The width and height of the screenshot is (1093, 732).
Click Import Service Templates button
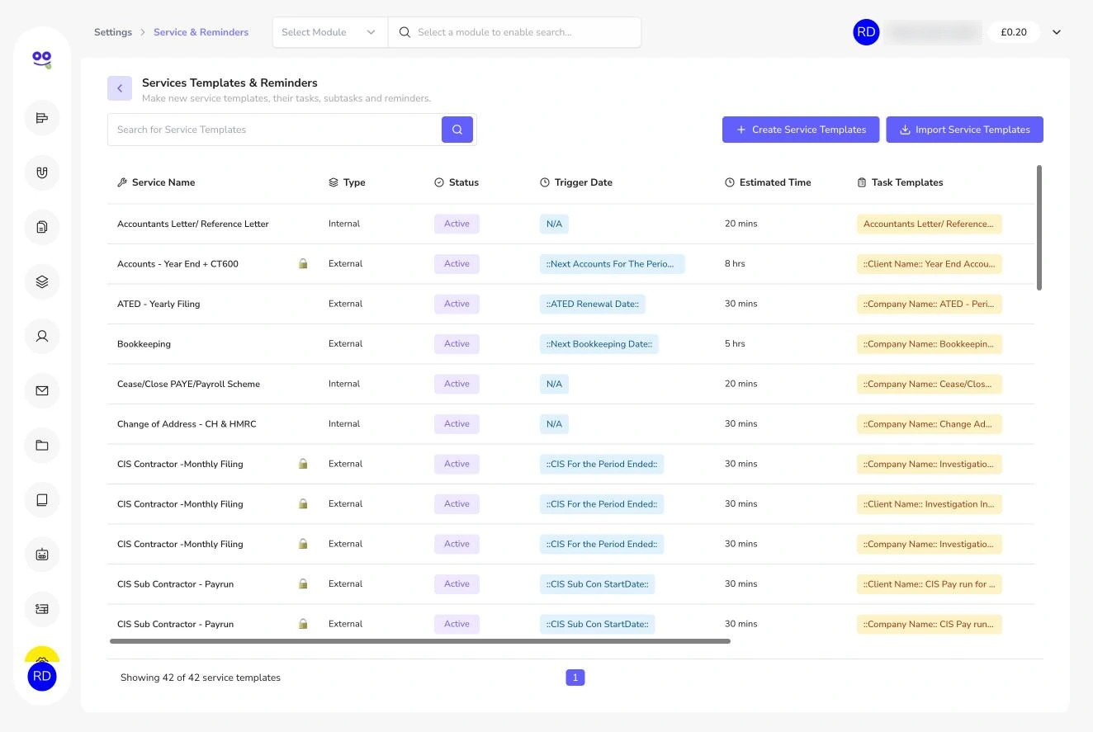pos(965,130)
